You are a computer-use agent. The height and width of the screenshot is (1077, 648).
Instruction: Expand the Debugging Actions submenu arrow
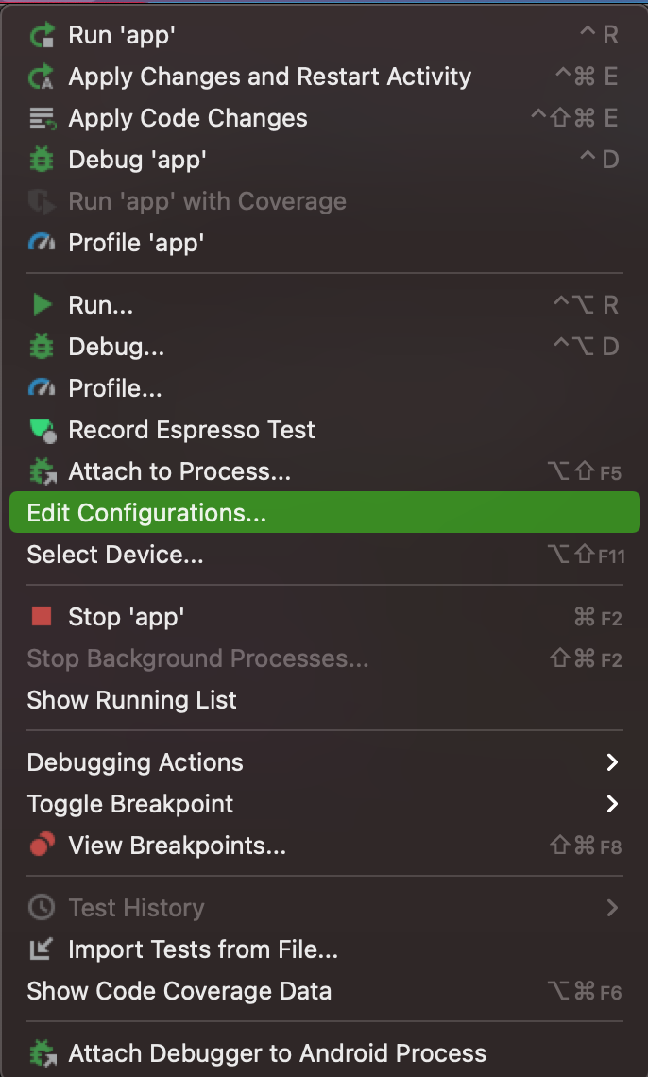point(612,763)
